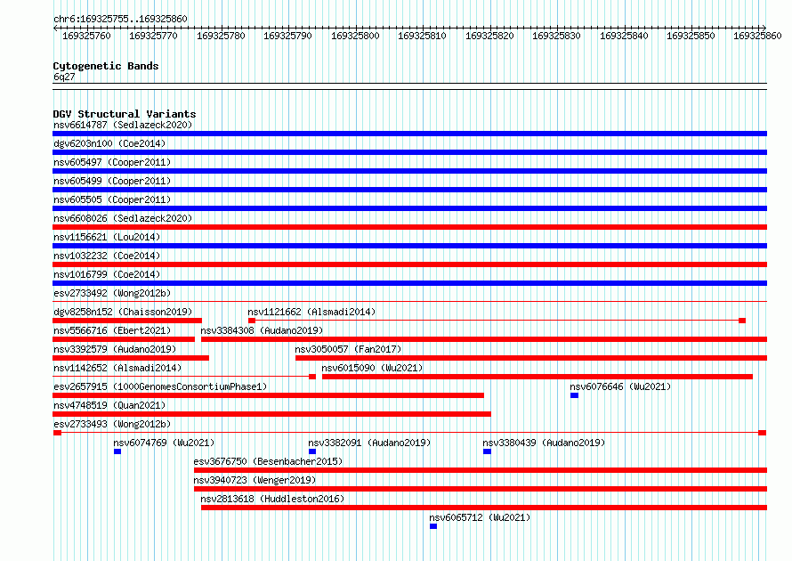Select nsv605505 (Cooper2011) variant label
The height and width of the screenshot is (561, 792).
click(x=112, y=199)
